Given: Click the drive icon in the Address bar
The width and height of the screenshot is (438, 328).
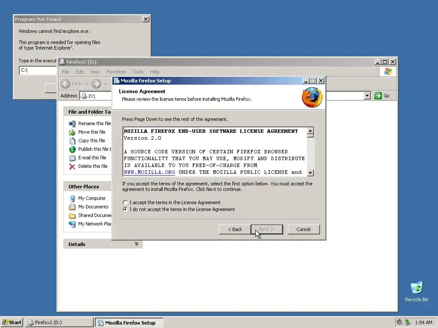Looking at the screenshot, I should click(x=83, y=96).
